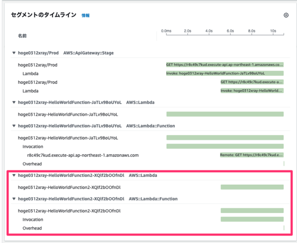Open the timeline settings gear icon
The height and width of the screenshot is (243, 297).
pos(286,15)
